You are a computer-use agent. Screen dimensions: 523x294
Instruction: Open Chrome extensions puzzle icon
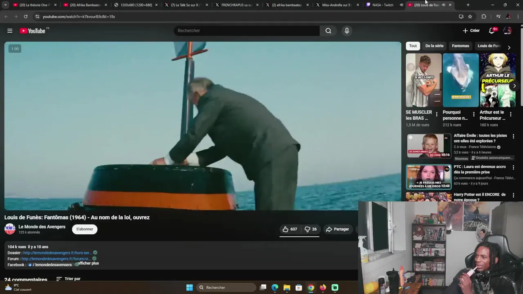click(484, 16)
